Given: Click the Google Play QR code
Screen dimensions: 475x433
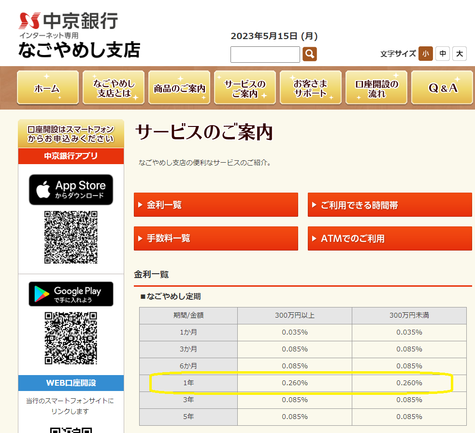Looking at the screenshot, I should pyautogui.click(x=71, y=338).
